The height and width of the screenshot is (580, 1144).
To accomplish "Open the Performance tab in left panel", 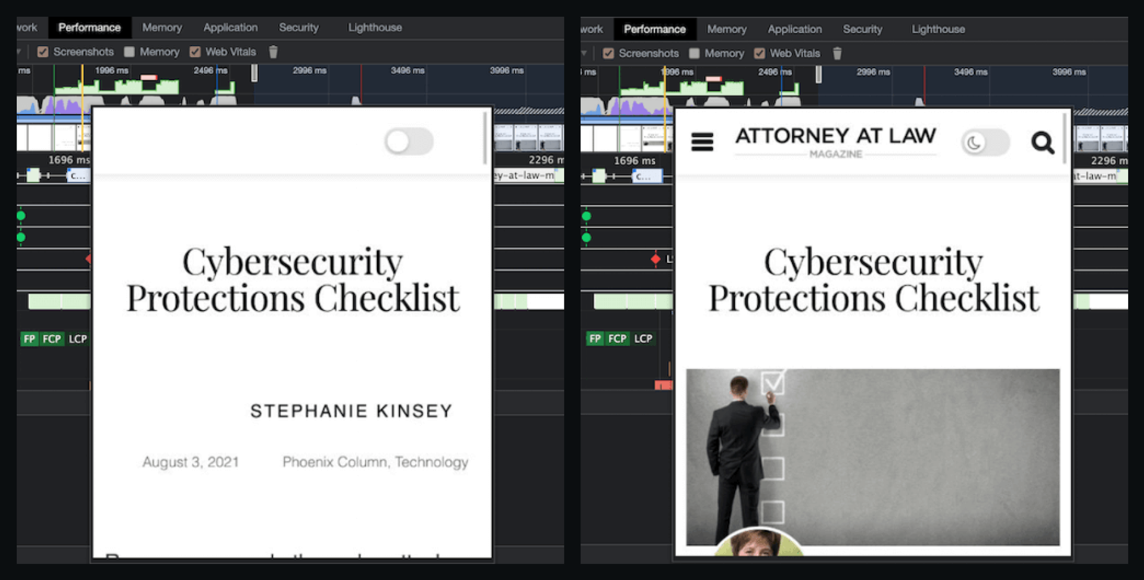I will click(89, 27).
